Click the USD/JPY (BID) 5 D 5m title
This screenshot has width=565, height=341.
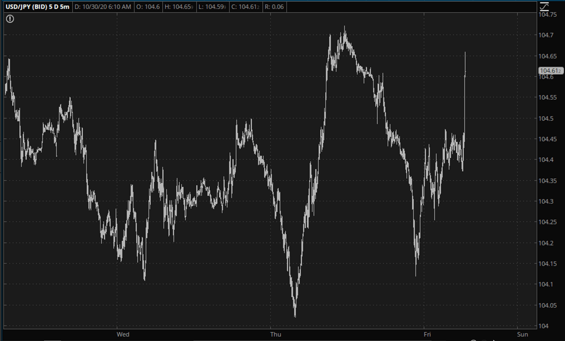[37, 7]
